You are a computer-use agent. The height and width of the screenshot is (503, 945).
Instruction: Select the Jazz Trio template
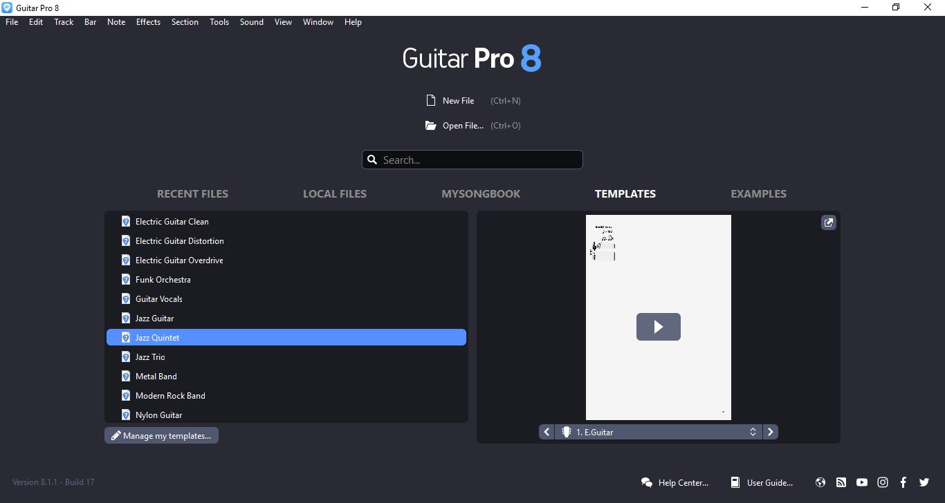coord(286,357)
